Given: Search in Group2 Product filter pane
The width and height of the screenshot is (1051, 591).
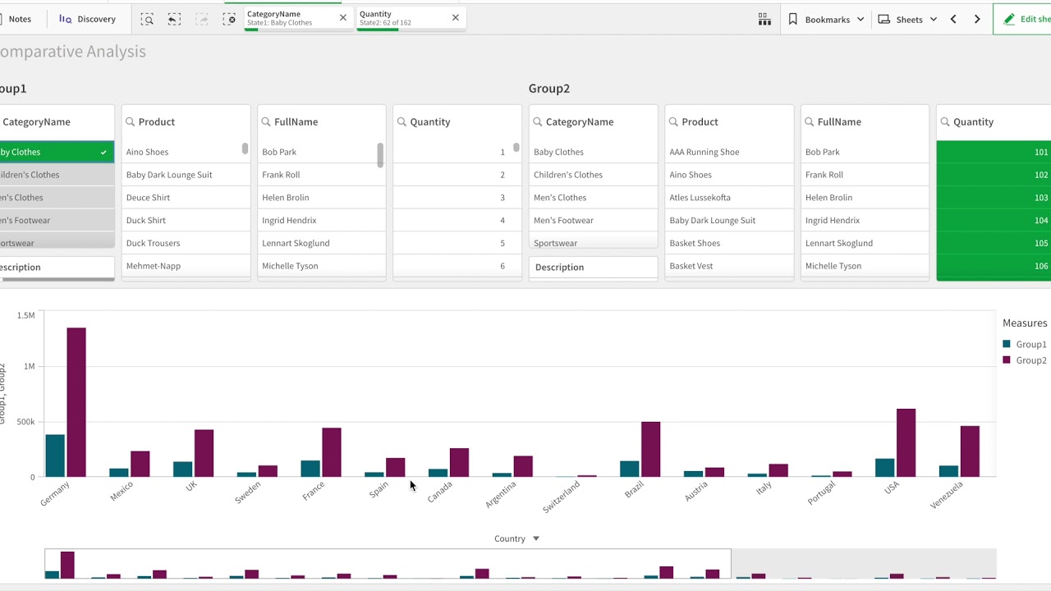Looking at the screenshot, I should [674, 121].
